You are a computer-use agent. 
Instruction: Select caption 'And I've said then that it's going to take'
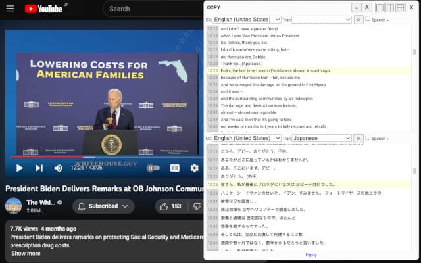[x=256, y=120]
